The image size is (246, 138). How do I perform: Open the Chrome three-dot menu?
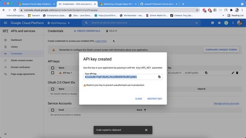242,10
